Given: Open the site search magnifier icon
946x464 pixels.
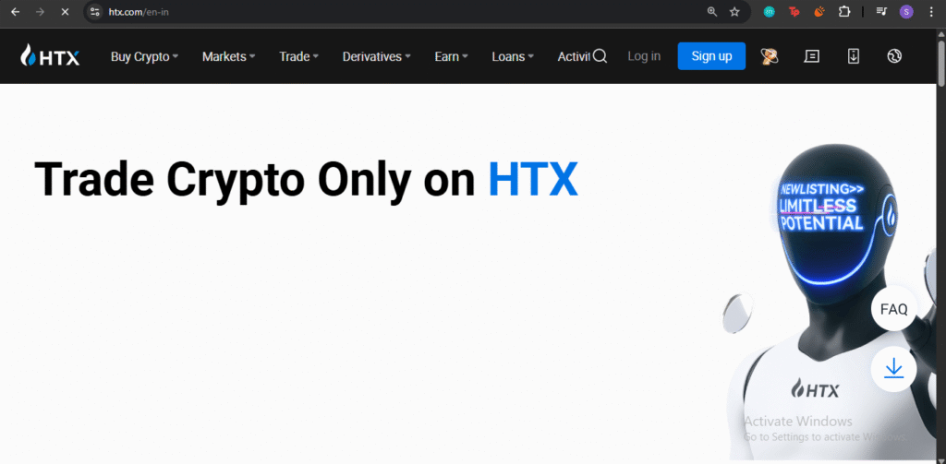Looking at the screenshot, I should (x=600, y=56).
